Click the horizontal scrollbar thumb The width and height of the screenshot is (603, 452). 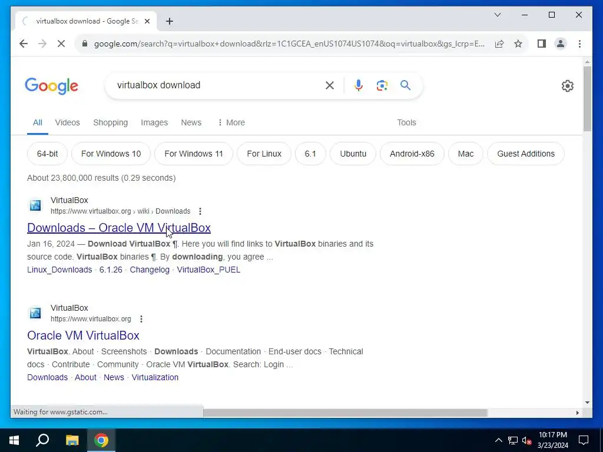point(345,413)
